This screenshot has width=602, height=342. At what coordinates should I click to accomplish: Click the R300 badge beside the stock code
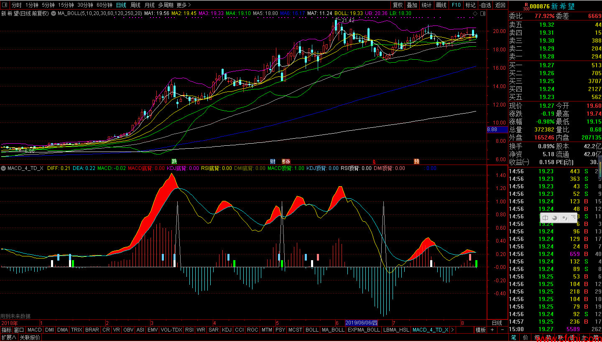[x=525, y=6]
